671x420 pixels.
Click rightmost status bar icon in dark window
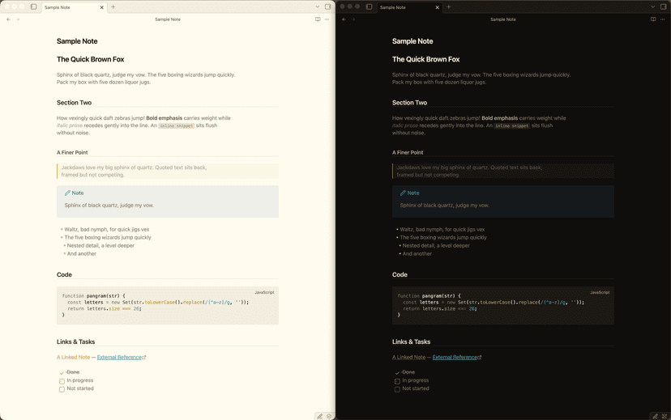pyautogui.click(x=665, y=416)
